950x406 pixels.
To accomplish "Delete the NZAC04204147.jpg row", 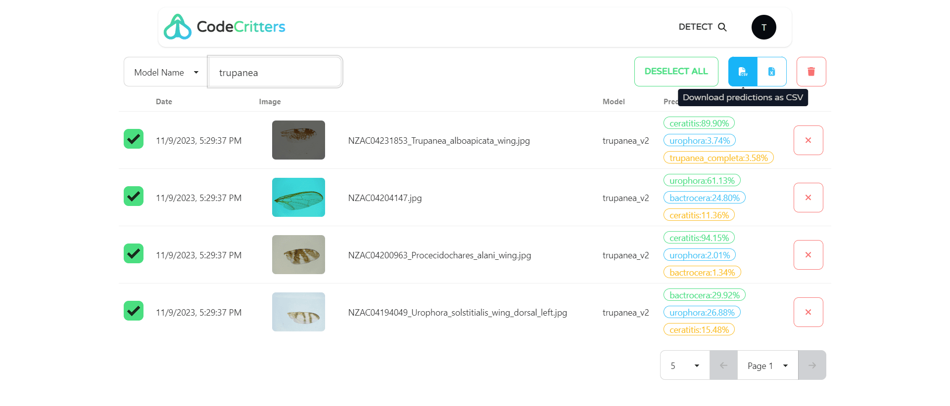I will point(808,198).
